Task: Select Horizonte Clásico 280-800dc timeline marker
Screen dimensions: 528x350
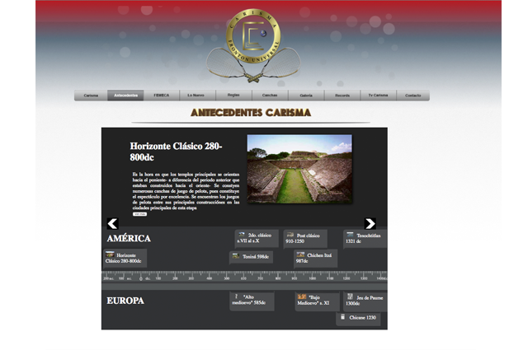Action: (125, 259)
